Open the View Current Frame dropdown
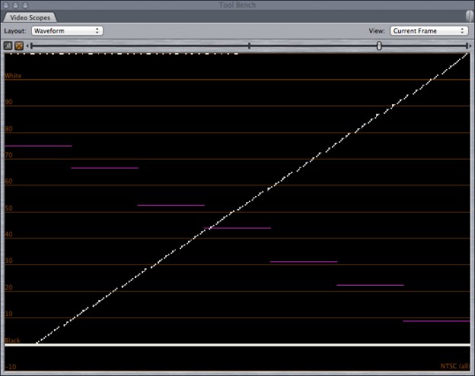The image size is (475, 376). click(x=429, y=31)
